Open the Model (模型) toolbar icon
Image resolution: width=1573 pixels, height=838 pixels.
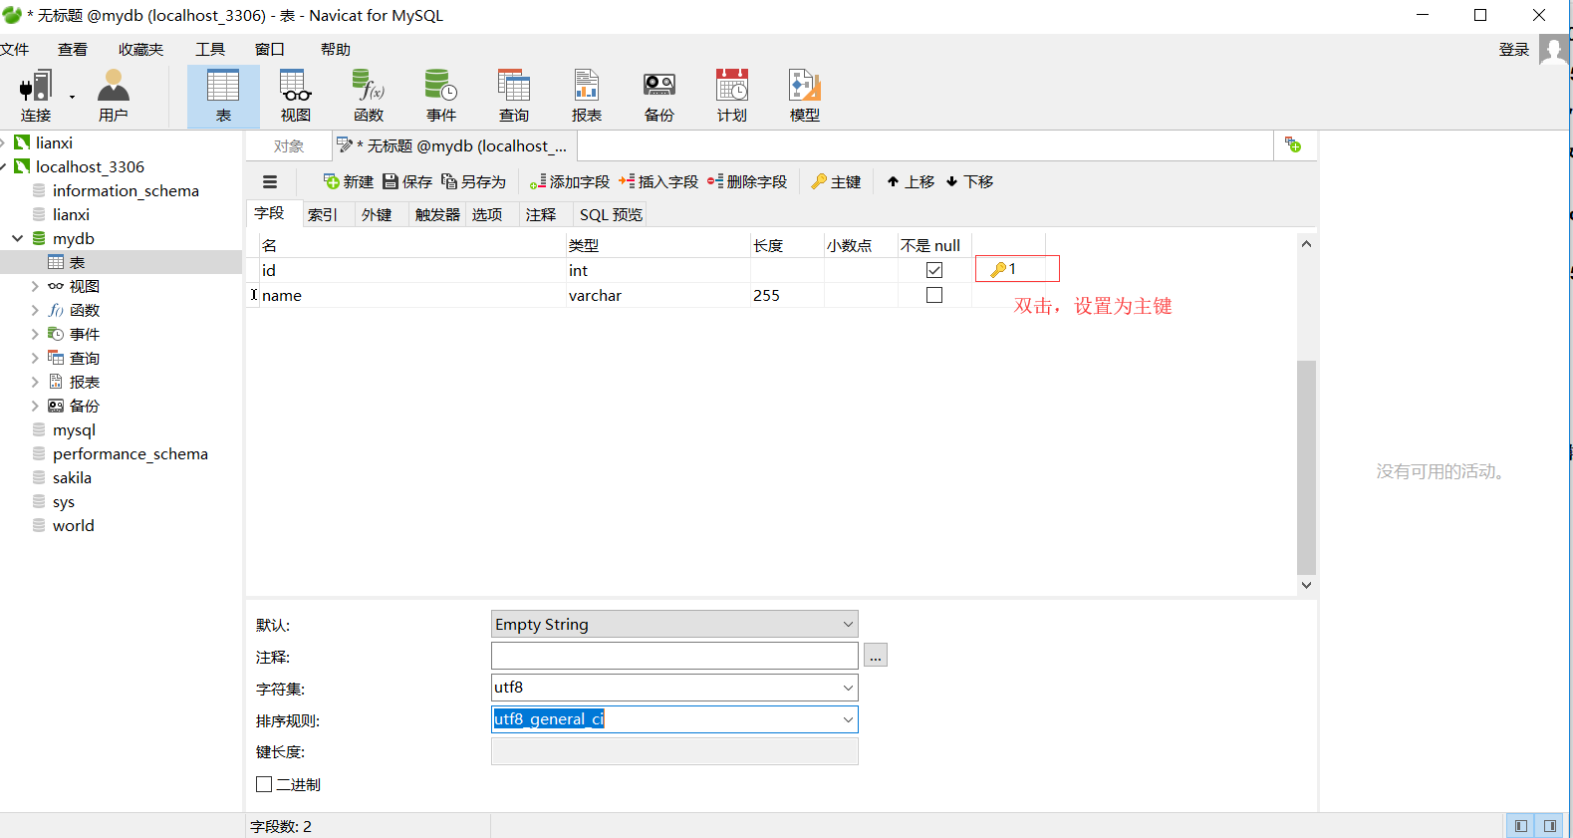tap(805, 97)
